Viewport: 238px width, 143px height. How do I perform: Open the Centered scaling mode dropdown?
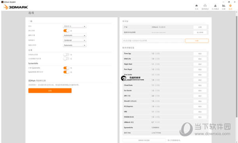click(75, 40)
